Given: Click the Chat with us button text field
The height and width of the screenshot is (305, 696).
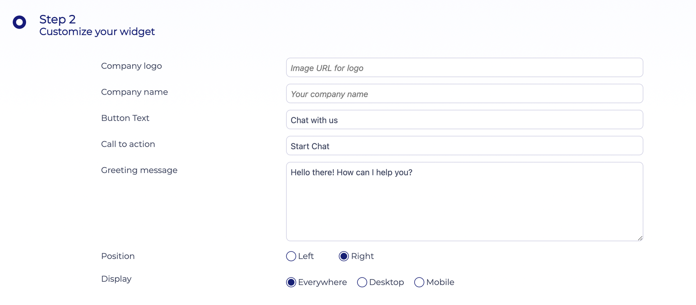Looking at the screenshot, I should pos(464,120).
